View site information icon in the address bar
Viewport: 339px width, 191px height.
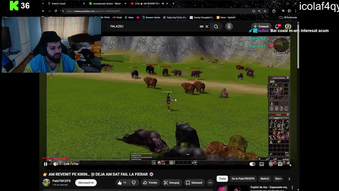pos(63,11)
